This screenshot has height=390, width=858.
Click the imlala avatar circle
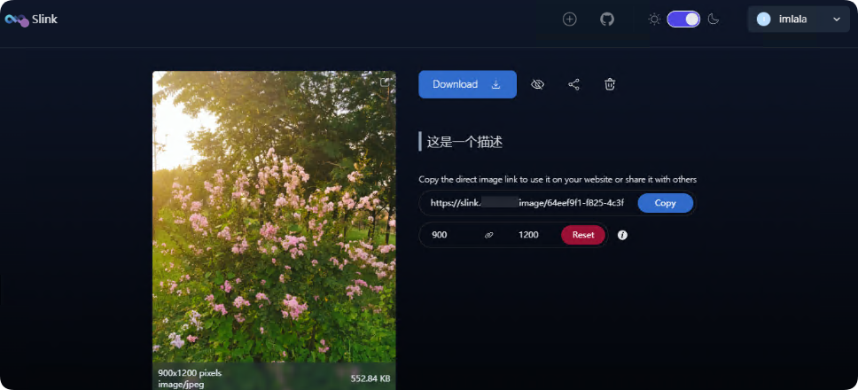763,19
